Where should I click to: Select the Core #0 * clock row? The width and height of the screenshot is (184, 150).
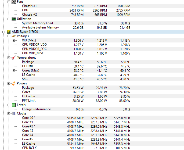click(103, 118)
